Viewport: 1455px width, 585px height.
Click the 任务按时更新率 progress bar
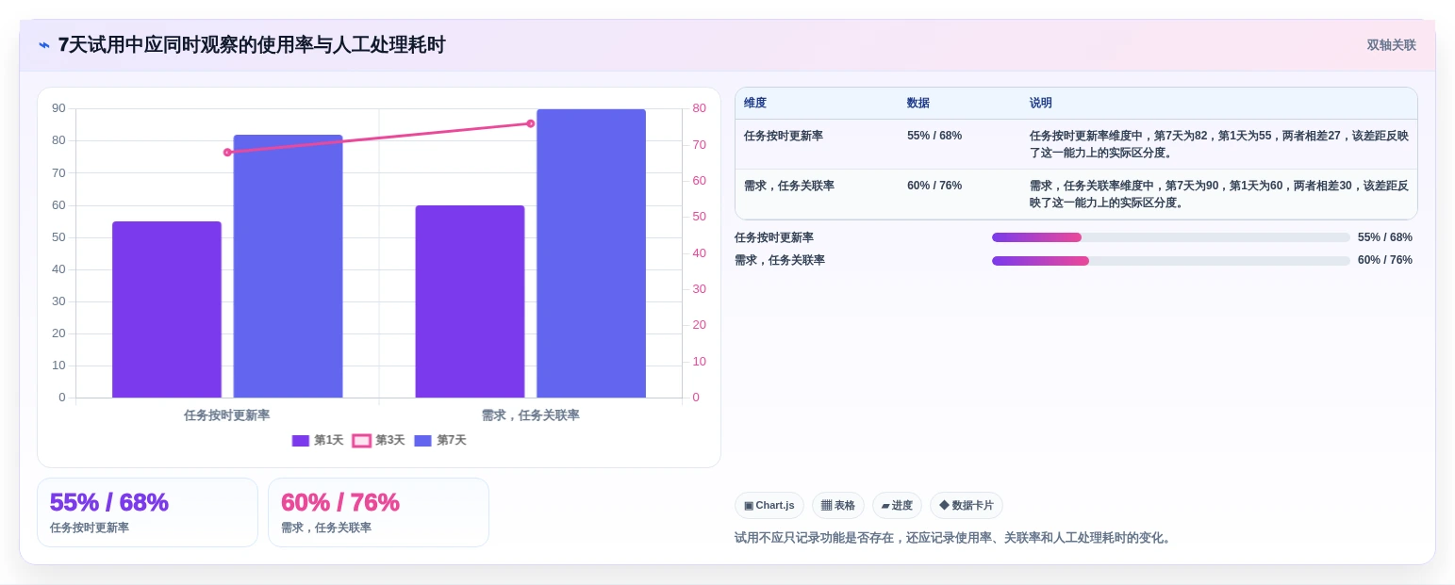(x=1171, y=237)
